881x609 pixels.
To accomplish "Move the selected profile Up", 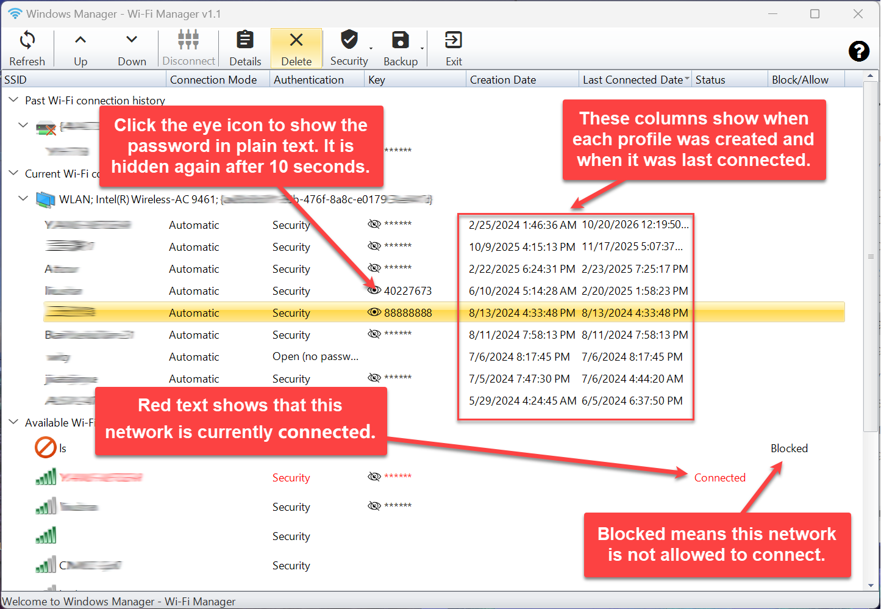I will 80,48.
